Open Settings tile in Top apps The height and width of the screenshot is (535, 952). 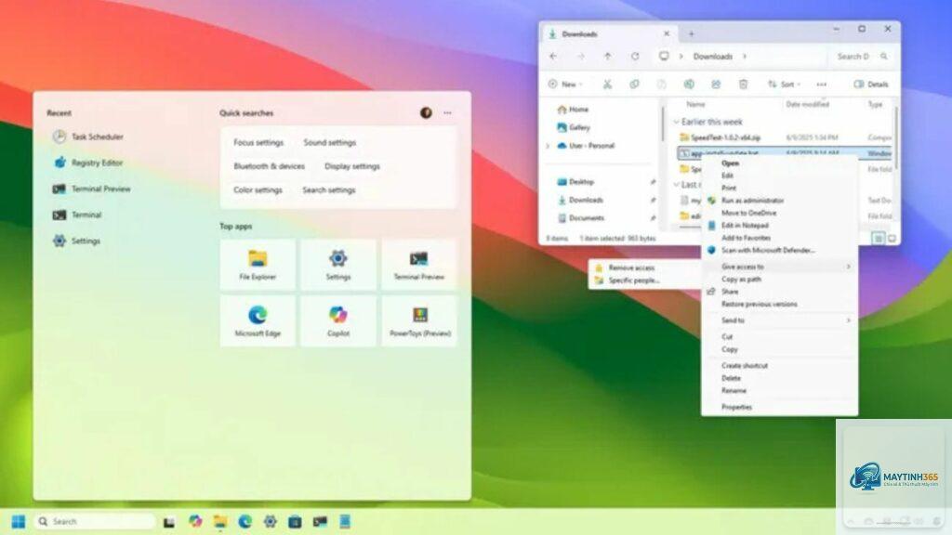coord(338,264)
